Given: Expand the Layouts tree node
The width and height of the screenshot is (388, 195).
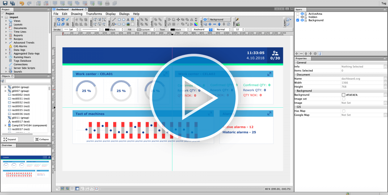Looking at the screenshot, I should point(6,24).
